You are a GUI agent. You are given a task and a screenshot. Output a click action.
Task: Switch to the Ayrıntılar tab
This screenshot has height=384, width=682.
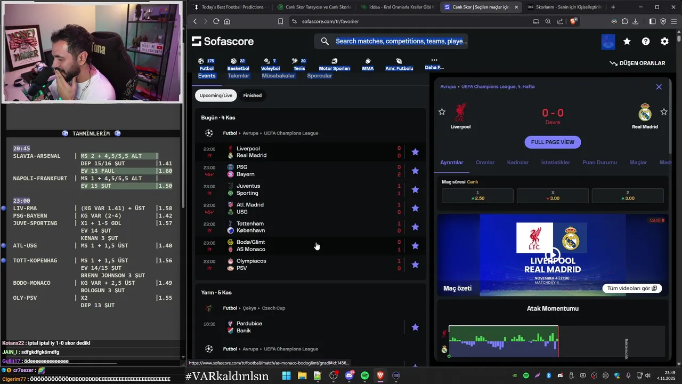pyautogui.click(x=452, y=163)
